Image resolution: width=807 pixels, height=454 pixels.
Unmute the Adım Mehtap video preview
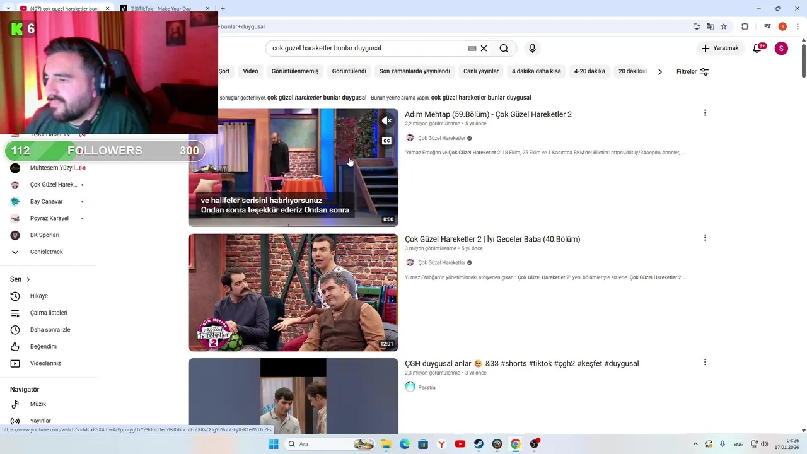point(386,120)
